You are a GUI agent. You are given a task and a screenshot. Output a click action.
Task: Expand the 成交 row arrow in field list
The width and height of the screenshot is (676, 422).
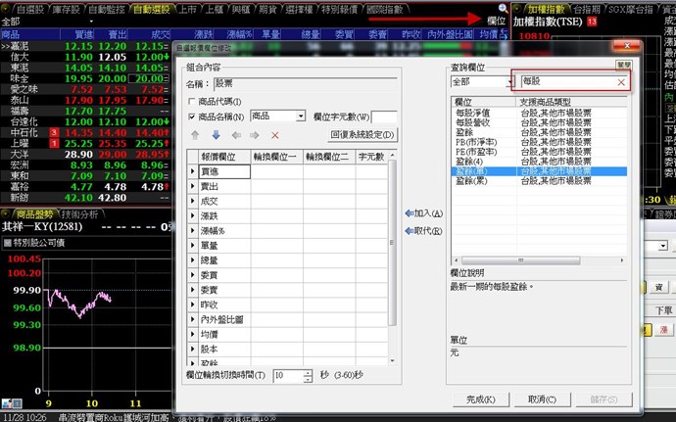192,202
